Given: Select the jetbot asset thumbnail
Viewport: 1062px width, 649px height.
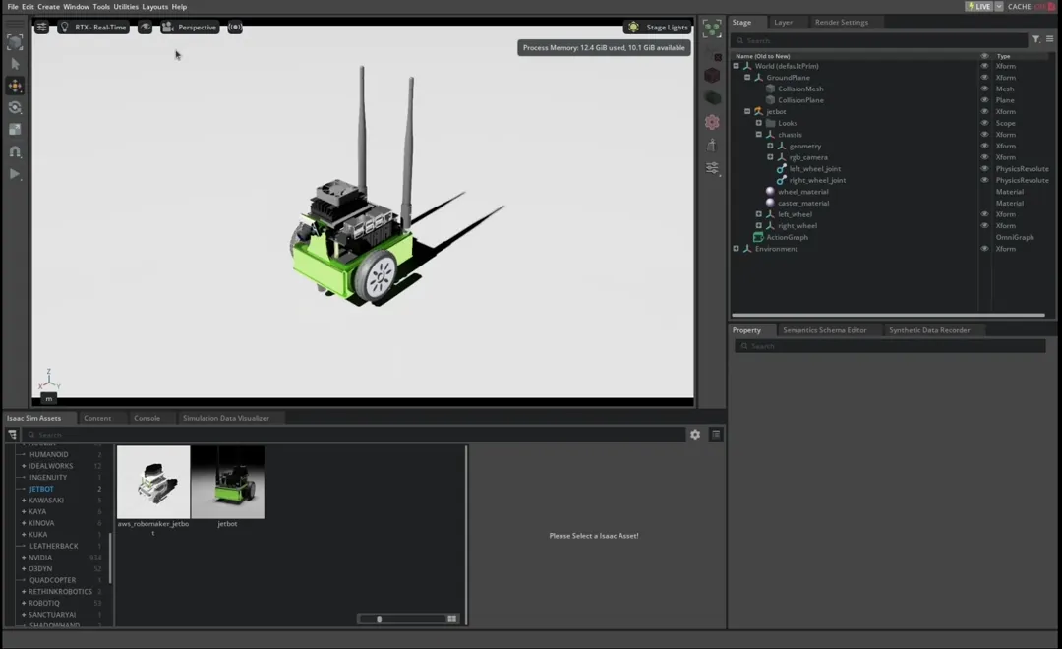Looking at the screenshot, I should 228,482.
